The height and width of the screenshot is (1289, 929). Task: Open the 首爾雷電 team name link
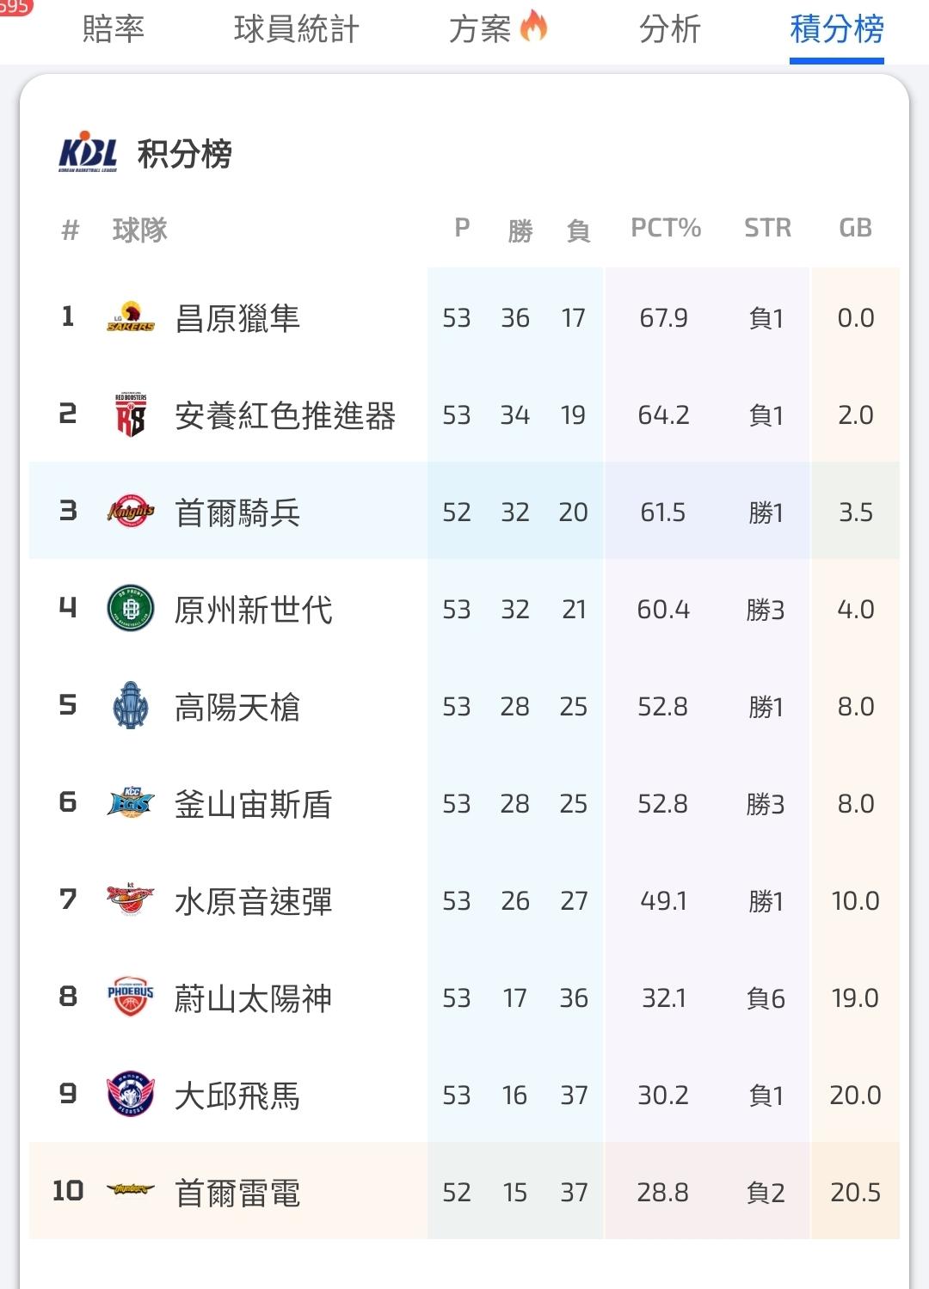[x=237, y=1193]
